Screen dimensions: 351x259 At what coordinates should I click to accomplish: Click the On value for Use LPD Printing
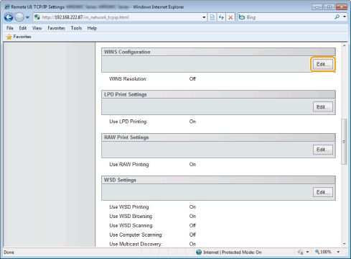point(192,122)
